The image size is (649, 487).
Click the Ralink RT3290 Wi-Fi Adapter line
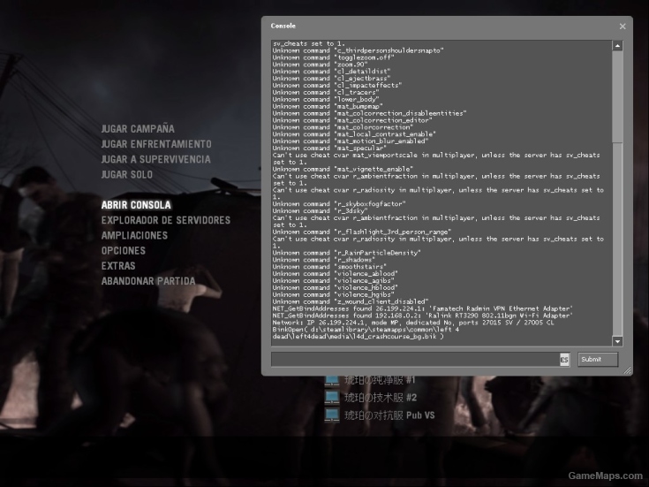coord(423,316)
